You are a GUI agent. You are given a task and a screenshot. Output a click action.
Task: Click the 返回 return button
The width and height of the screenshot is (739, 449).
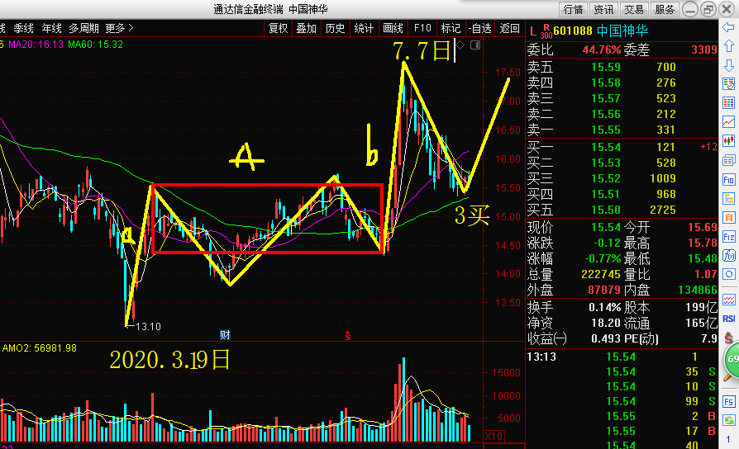point(509,28)
